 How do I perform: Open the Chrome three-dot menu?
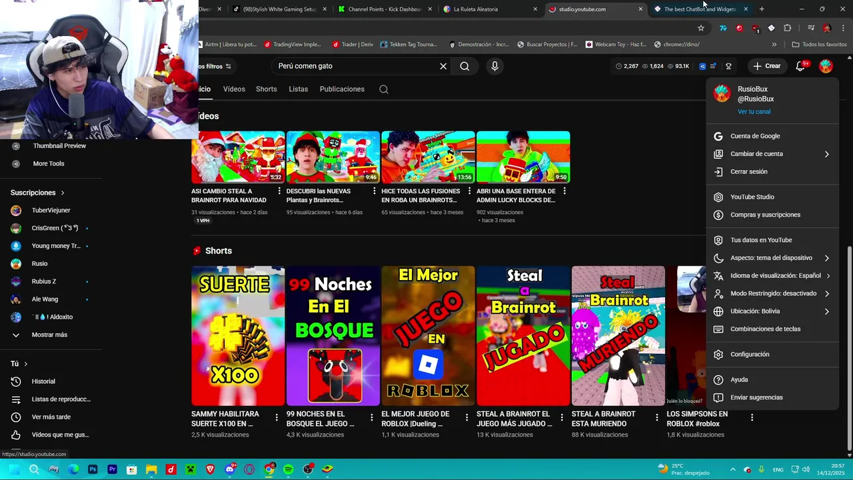pos(844,28)
